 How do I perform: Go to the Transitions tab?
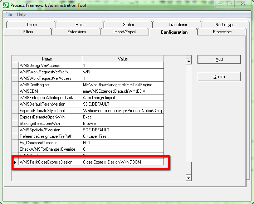pos(177,25)
